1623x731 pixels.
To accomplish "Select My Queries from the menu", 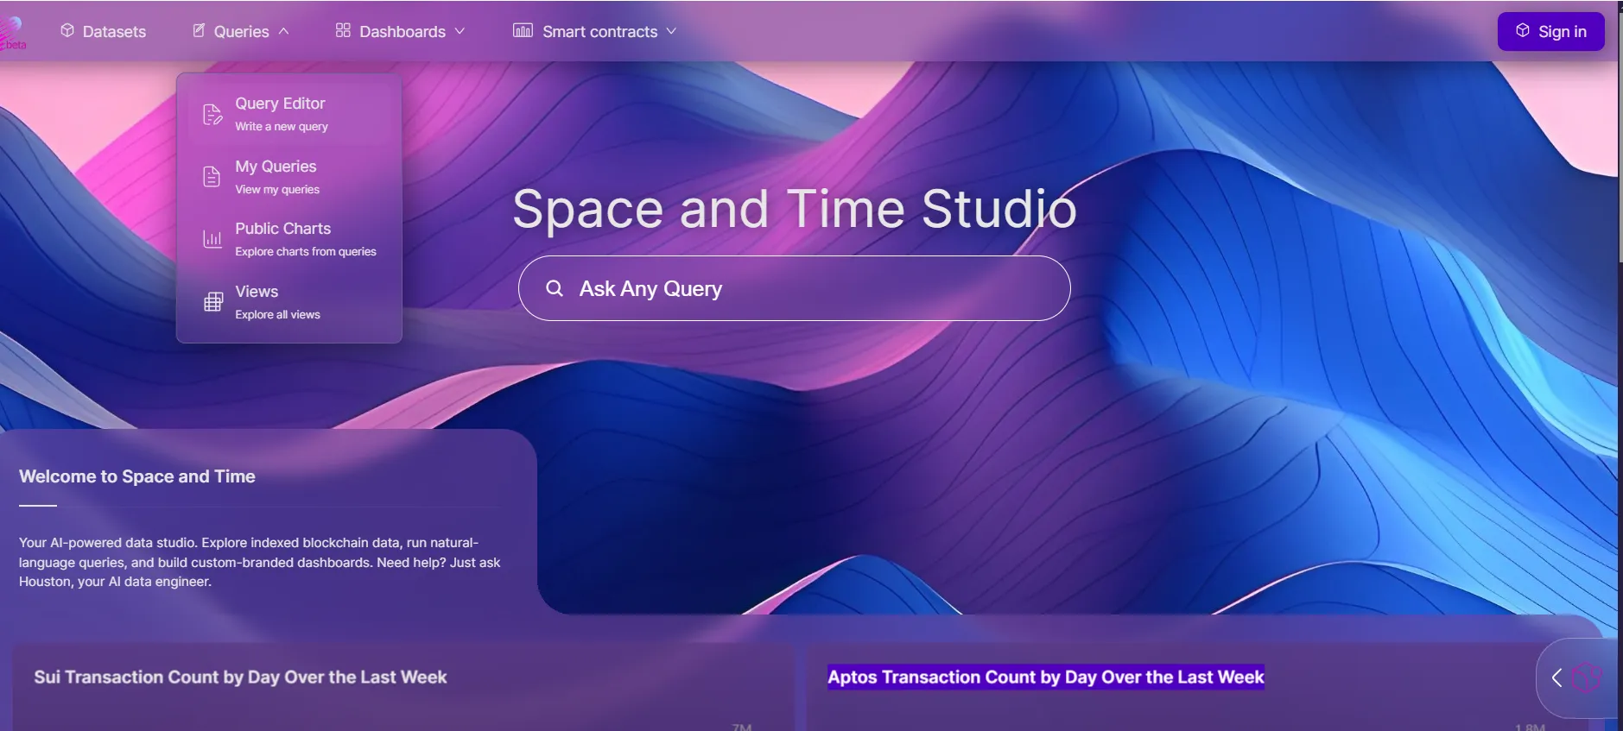I will pos(276,167).
